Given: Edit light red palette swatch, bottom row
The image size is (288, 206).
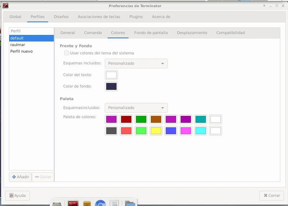Looking at the screenshot, I should pos(126,131).
